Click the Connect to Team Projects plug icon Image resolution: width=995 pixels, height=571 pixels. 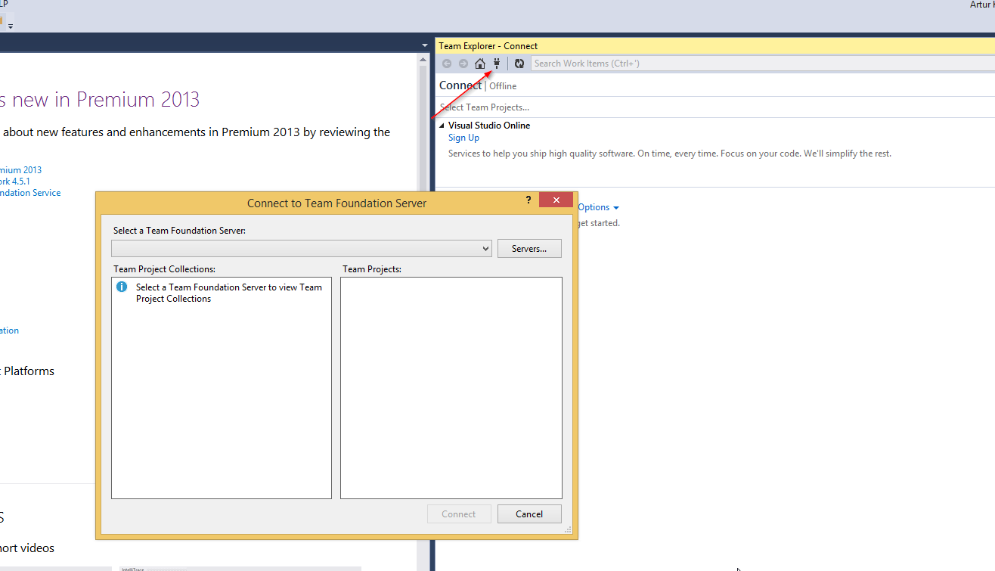497,64
